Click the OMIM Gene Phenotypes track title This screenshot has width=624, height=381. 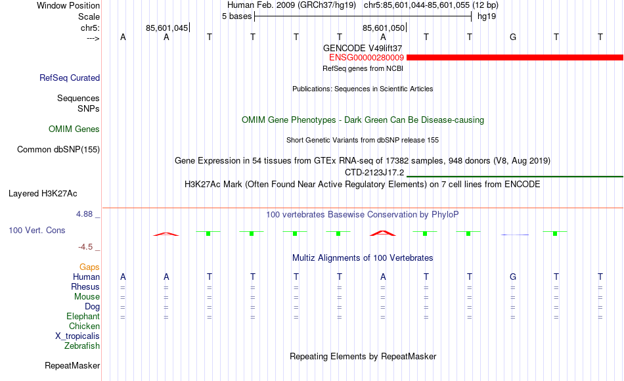point(363,120)
